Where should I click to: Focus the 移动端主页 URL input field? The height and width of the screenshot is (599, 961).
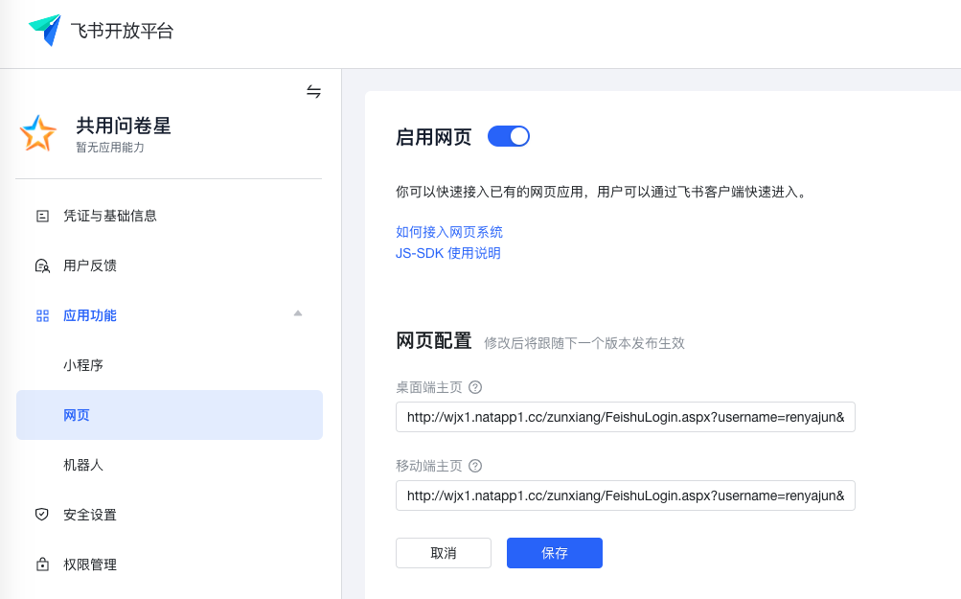625,495
